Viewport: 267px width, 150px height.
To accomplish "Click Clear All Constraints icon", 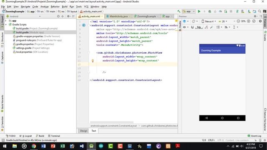I will point(206,27).
